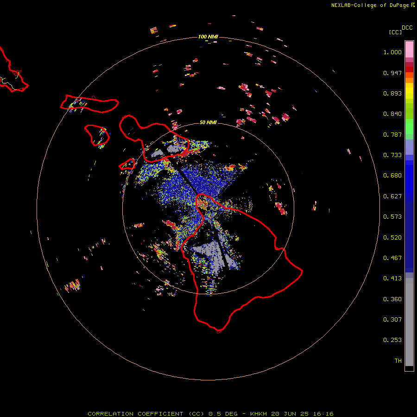The height and width of the screenshot is (417, 417).
Task: Select the 0.307 scale value
Action: (x=392, y=320)
